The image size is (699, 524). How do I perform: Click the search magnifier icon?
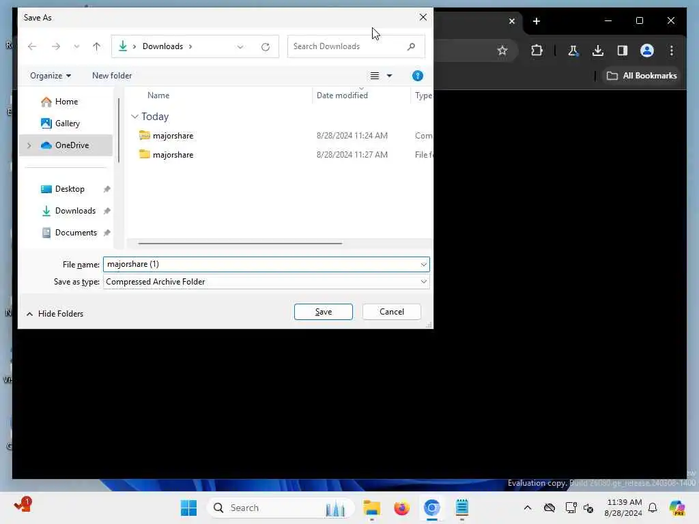click(x=411, y=46)
